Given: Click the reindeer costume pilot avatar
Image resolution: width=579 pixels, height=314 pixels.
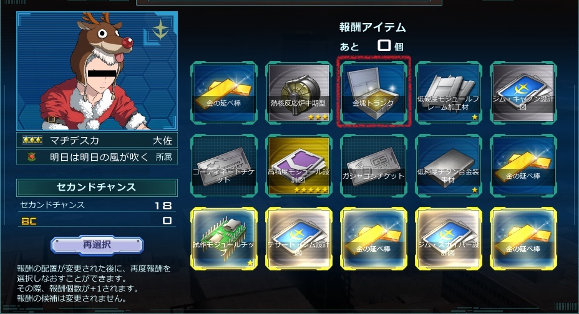Looking at the screenshot, I should (x=97, y=71).
